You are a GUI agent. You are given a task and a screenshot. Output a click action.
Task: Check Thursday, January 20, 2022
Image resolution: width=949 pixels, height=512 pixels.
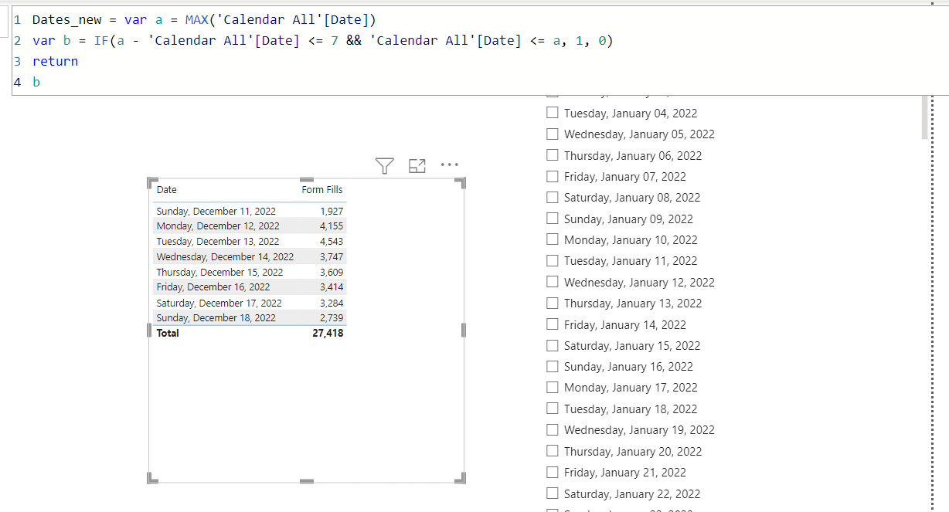click(552, 451)
